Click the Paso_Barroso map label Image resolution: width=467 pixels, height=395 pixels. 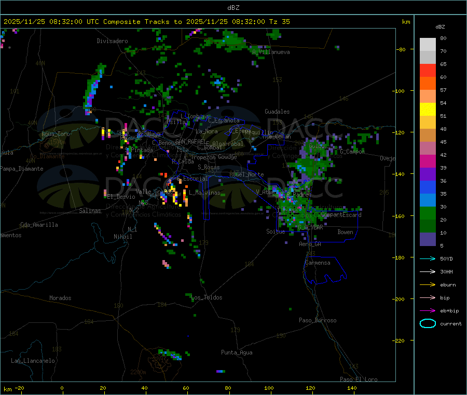tap(318, 320)
